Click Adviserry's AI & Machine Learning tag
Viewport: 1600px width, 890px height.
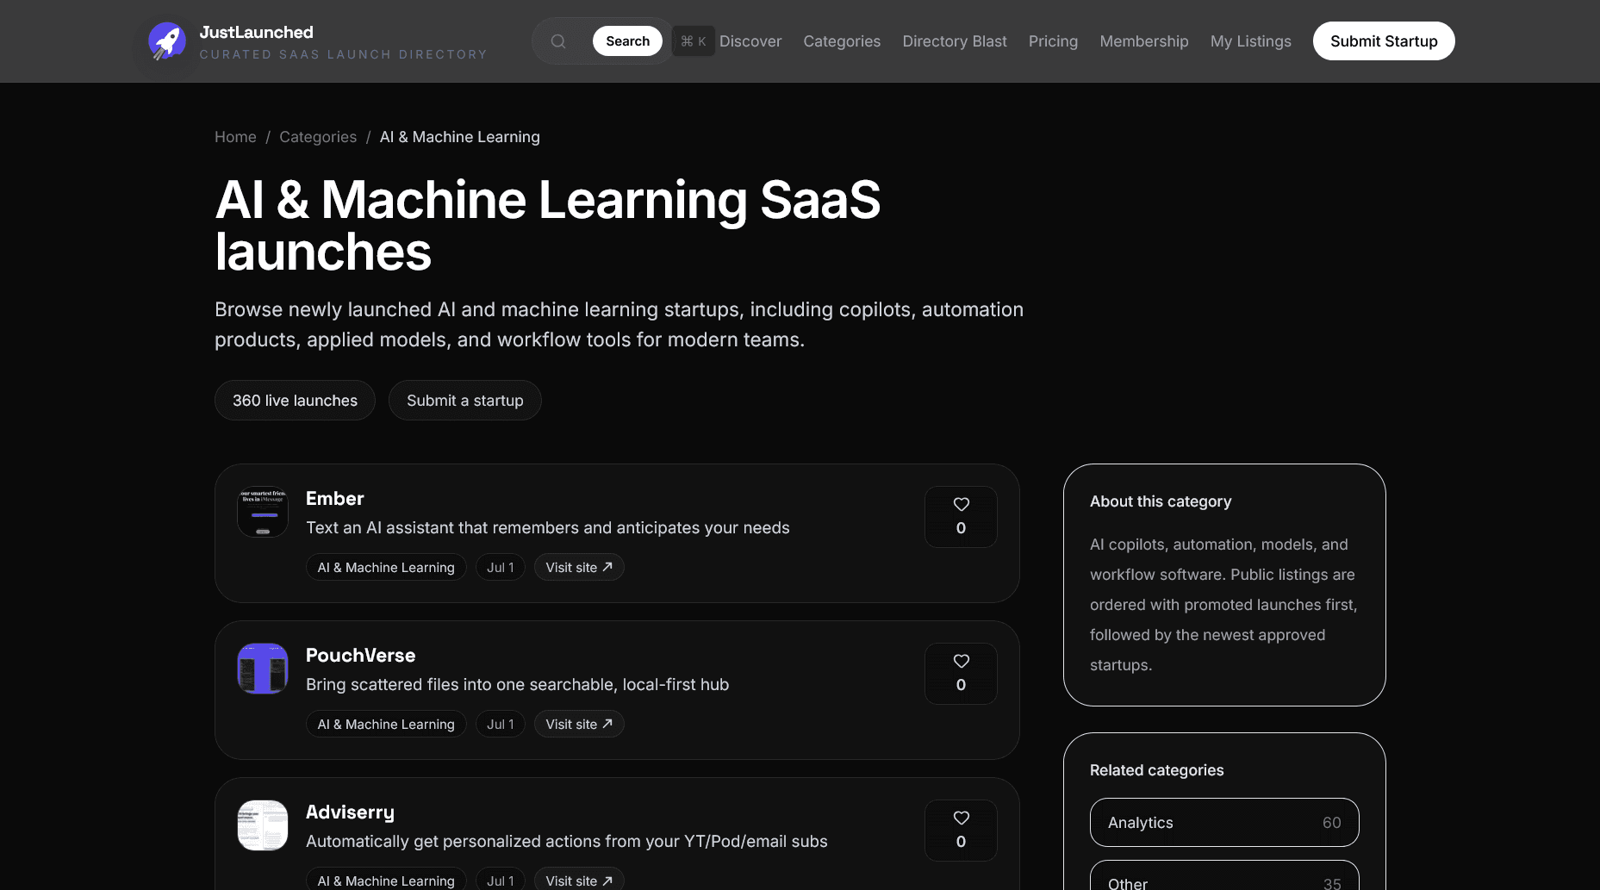pyautogui.click(x=386, y=880)
